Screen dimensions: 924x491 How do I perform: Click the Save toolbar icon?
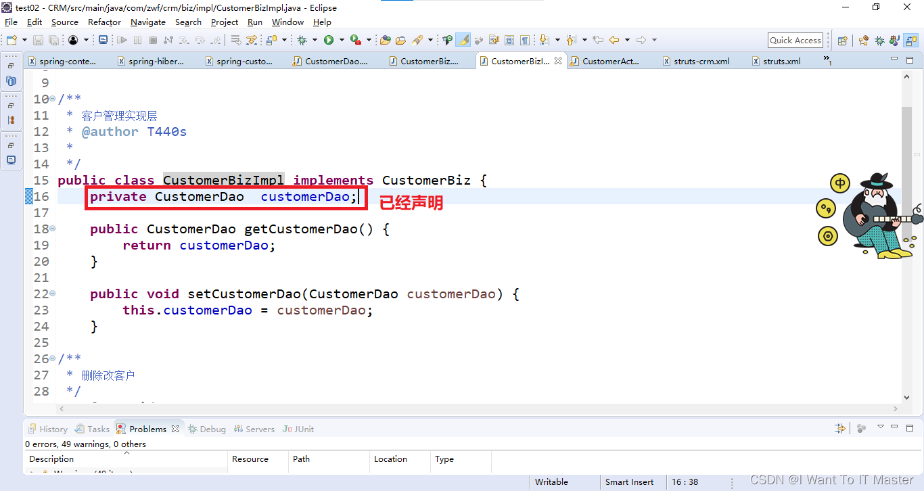[38, 40]
